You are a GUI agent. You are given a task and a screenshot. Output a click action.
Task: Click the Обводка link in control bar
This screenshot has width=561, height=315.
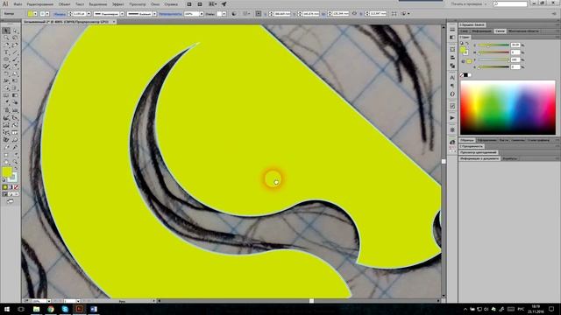click(x=60, y=14)
